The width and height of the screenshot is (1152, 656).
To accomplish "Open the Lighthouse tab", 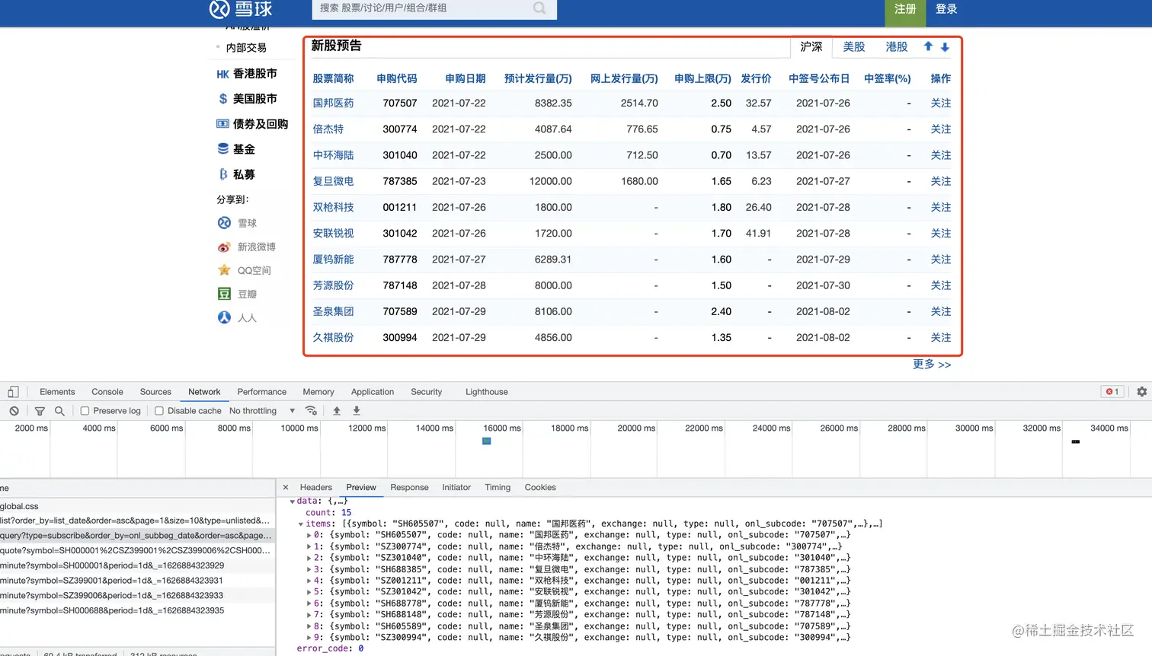I will click(x=487, y=392).
